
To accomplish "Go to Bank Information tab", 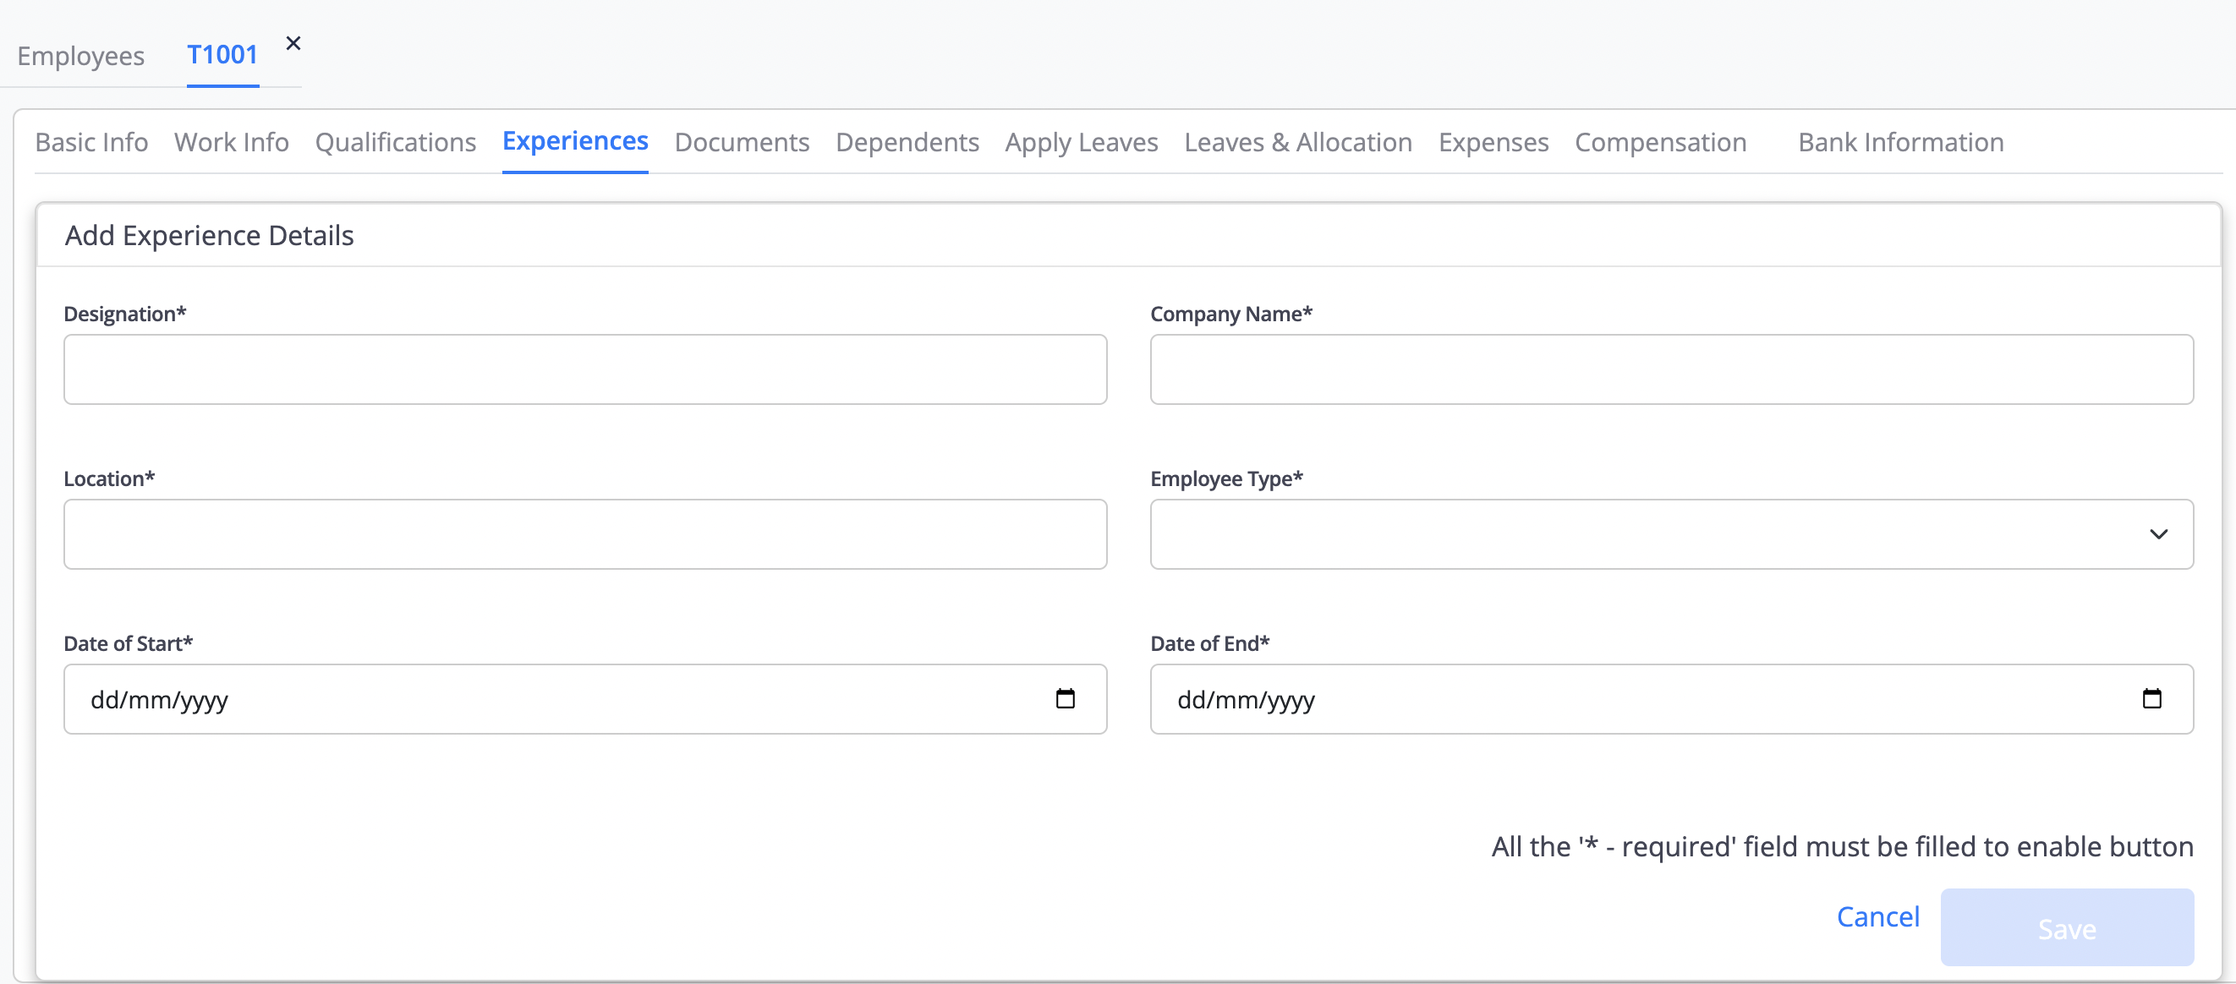I will [1900, 141].
